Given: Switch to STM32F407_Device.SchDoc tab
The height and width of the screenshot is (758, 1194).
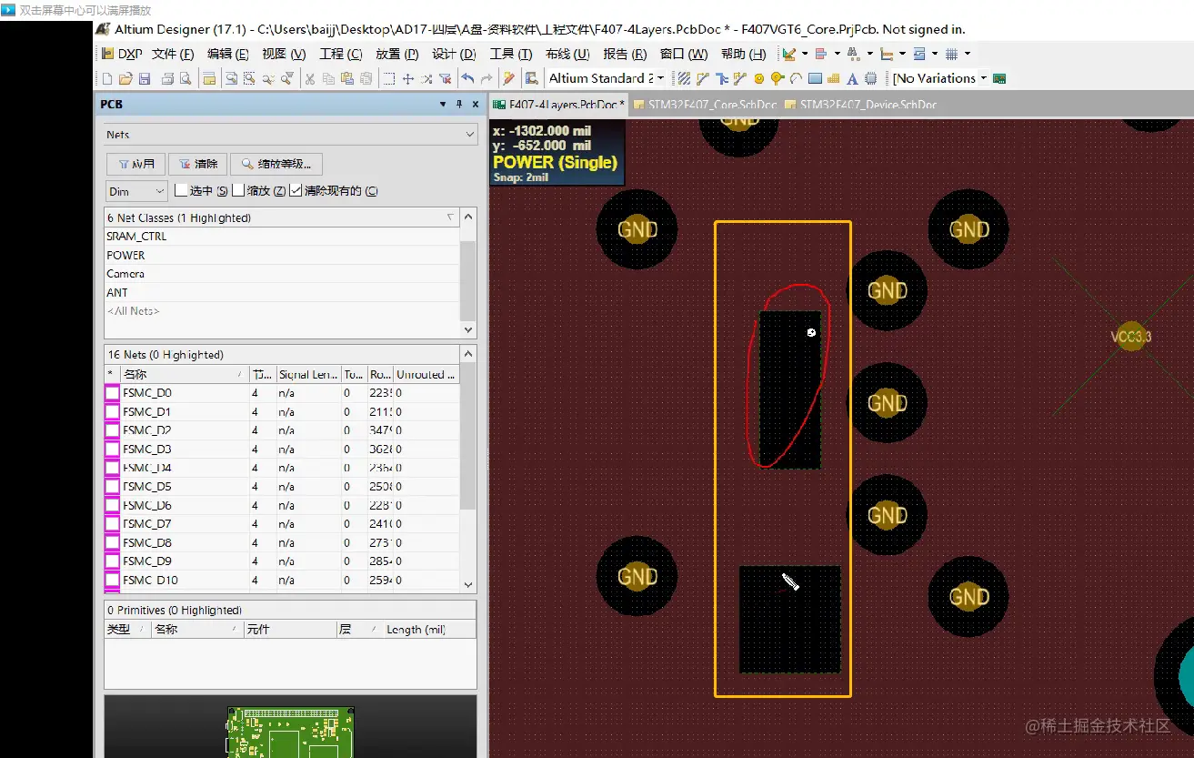Looking at the screenshot, I should tap(860, 105).
